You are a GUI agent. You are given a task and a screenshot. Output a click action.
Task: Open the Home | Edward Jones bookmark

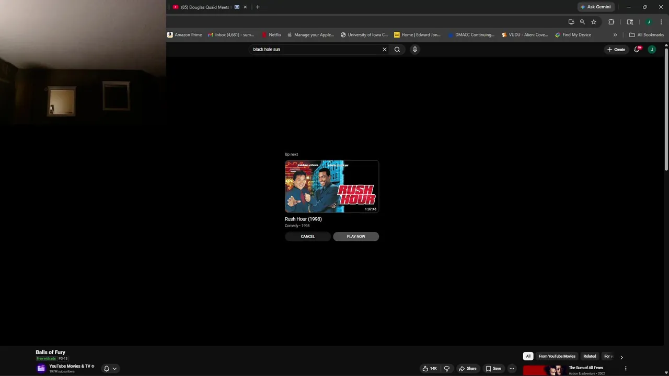[418, 35]
